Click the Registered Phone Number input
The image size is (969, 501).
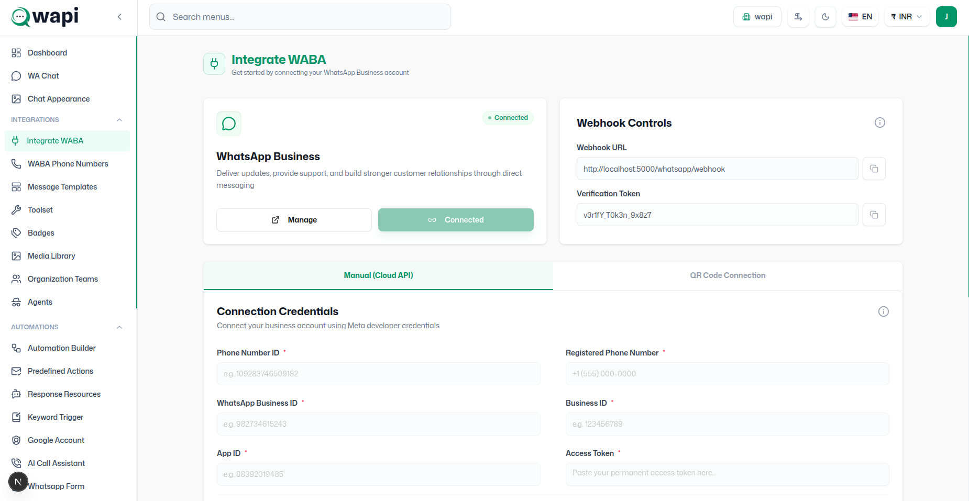coord(727,374)
